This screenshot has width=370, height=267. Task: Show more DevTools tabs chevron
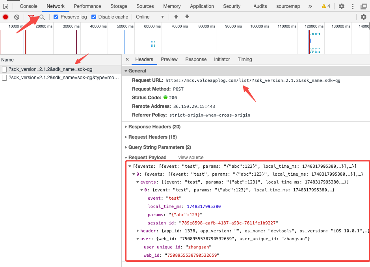[310, 6]
